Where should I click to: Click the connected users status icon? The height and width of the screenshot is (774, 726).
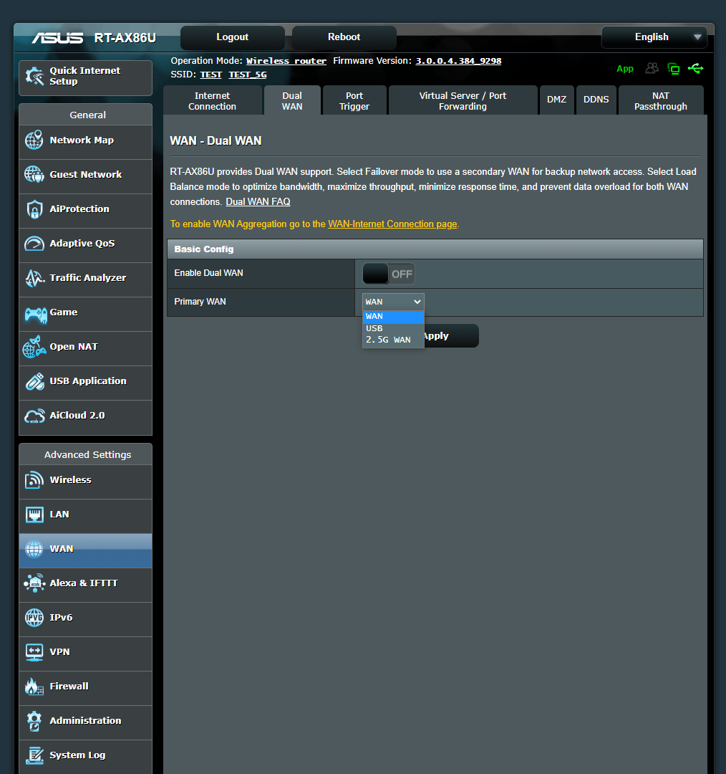coord(652,68)
